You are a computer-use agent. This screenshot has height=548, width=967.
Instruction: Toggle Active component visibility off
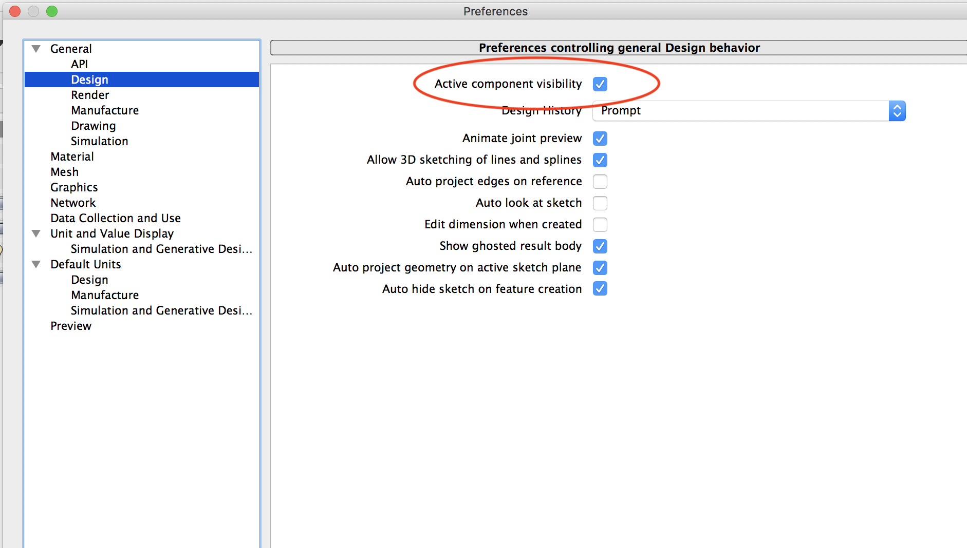click(600, 84)
